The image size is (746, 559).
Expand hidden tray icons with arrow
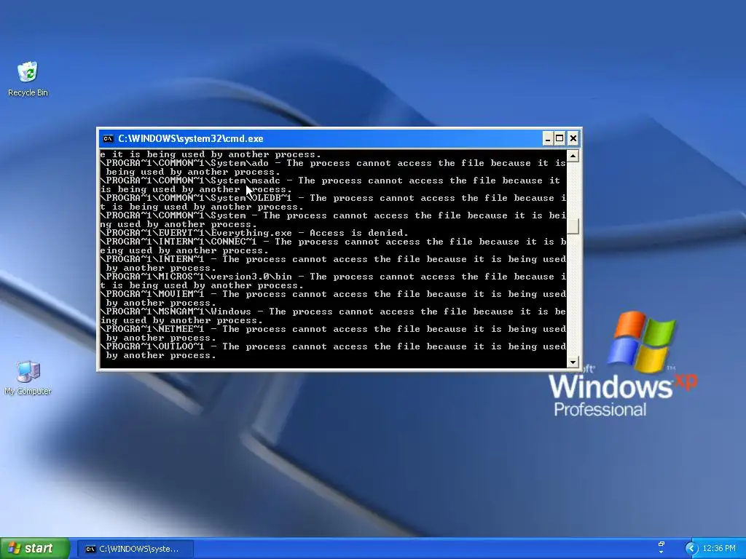[691, 549]
